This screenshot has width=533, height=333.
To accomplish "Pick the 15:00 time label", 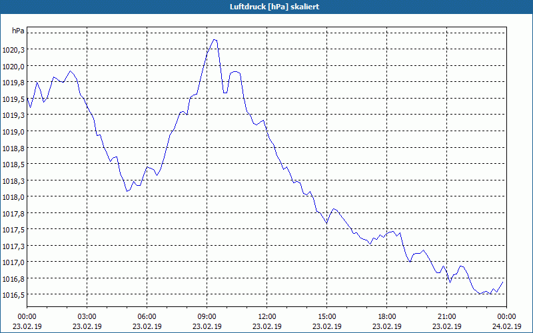I will point(326,317).
